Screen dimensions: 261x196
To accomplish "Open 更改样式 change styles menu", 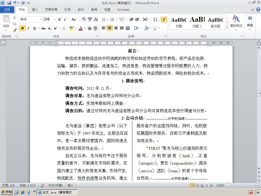I will click(x=236, y=23).
